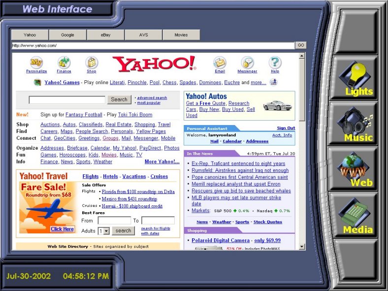Focus the Yahoo search text field
Screen dimensions: 388x291
(67, 100)
